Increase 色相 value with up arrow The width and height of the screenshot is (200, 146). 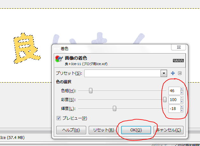(182, 89)
